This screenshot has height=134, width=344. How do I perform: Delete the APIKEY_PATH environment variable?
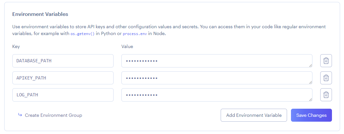(326, 78)
